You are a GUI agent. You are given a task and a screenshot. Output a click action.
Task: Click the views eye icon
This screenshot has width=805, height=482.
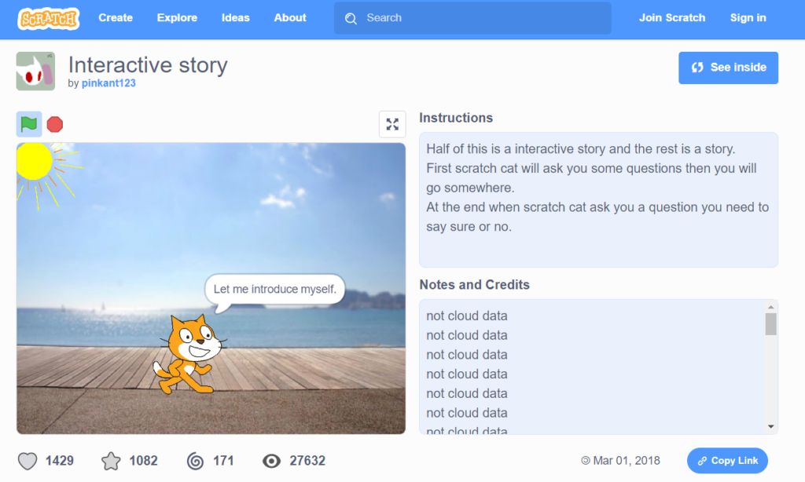tap(271, 461)
